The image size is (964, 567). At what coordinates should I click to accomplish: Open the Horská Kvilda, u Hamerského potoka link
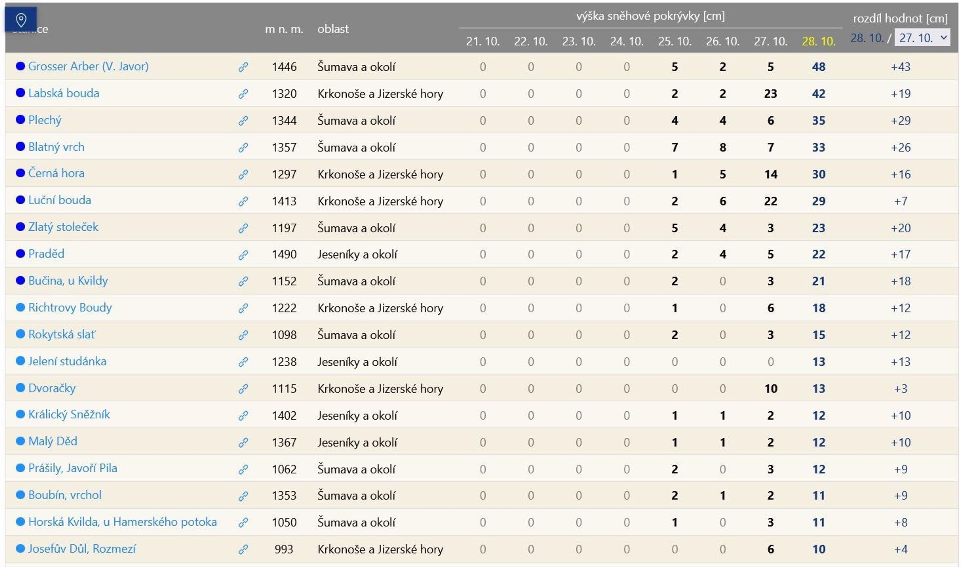123,522
